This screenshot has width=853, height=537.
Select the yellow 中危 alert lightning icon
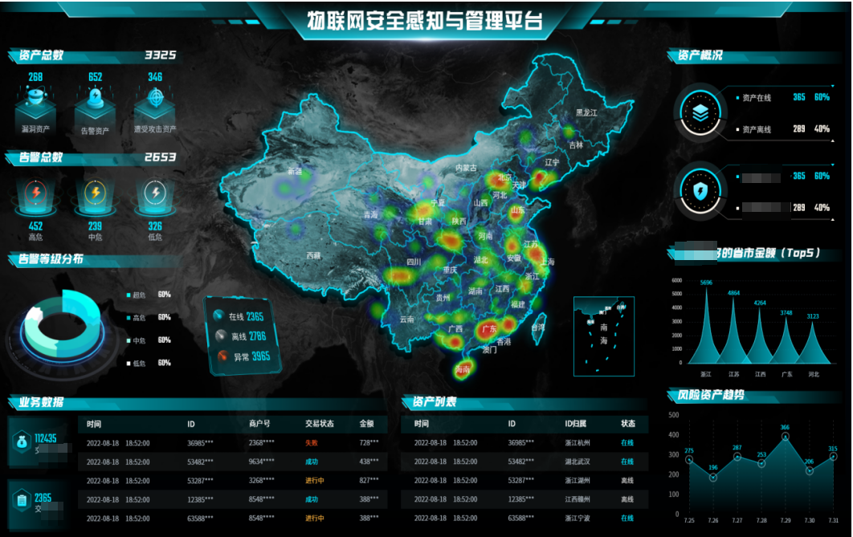(95, 193)
